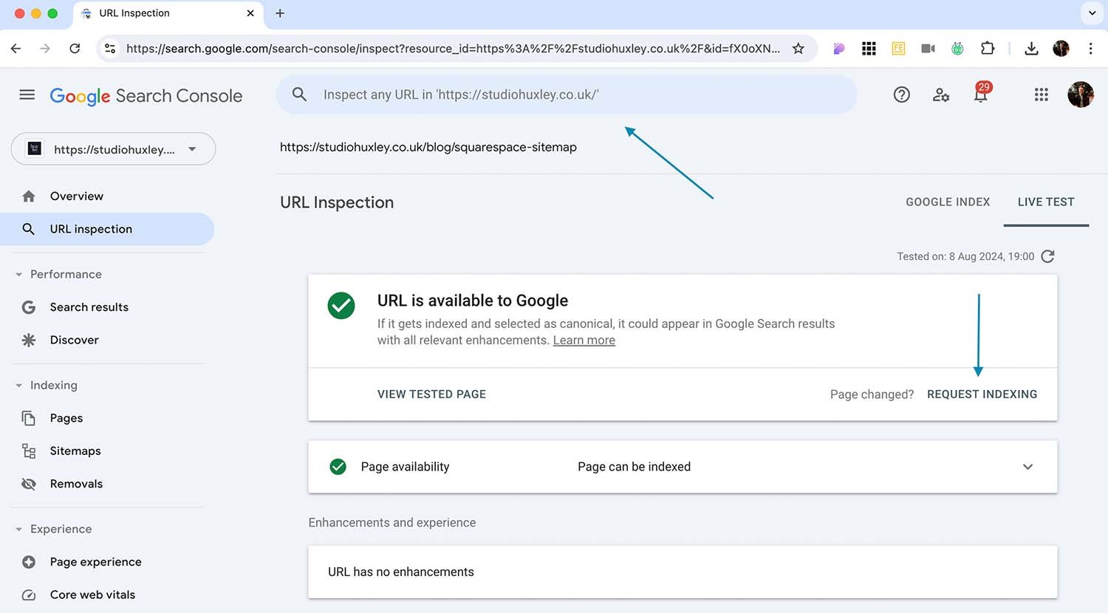
Task: Click the 'Page can be indexed' status text
Action: coord(634,467)
